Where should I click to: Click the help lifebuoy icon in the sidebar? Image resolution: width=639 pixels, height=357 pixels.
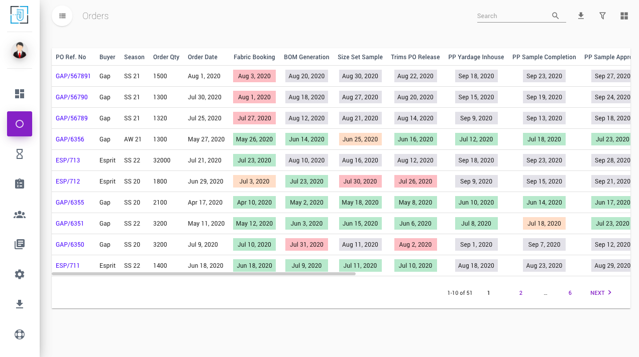20,334
